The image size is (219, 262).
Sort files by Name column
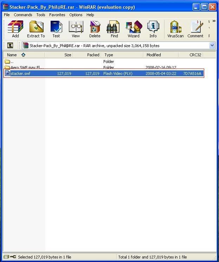24,55
